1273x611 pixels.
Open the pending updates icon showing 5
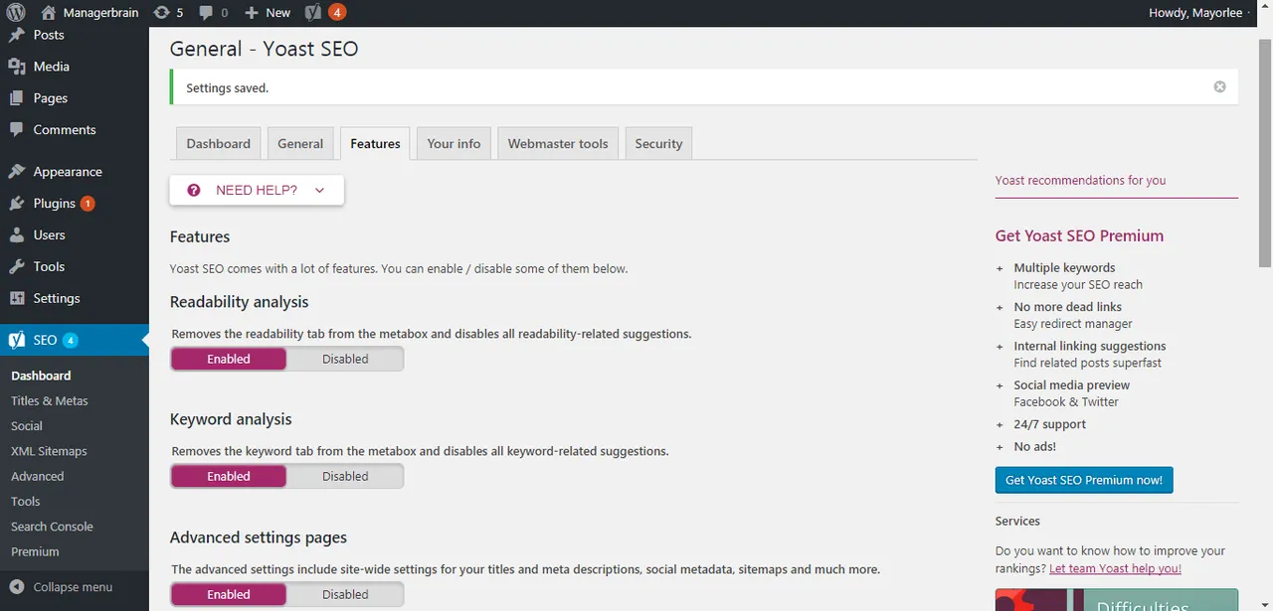click(168, 13)
